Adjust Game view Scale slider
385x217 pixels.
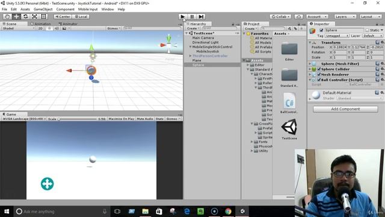tap(78, 119)
